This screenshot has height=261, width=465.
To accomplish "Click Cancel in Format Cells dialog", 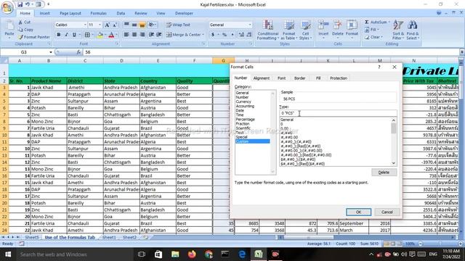I will click(387, 212).
